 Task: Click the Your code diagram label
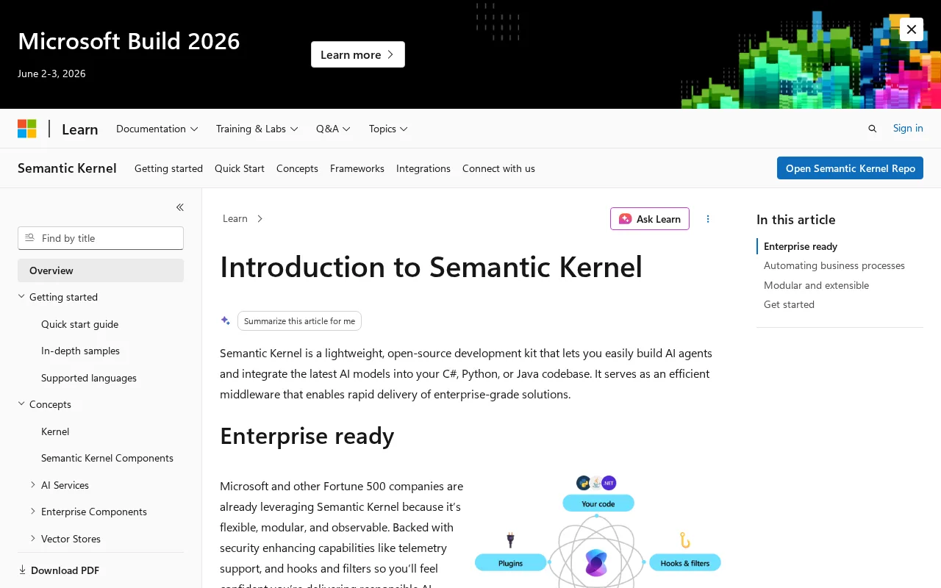coord(598,503)
